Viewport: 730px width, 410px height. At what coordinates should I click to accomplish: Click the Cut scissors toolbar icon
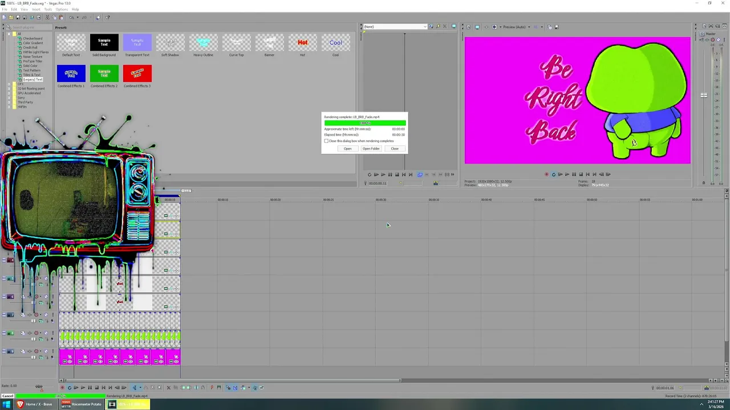click(47, 17)
